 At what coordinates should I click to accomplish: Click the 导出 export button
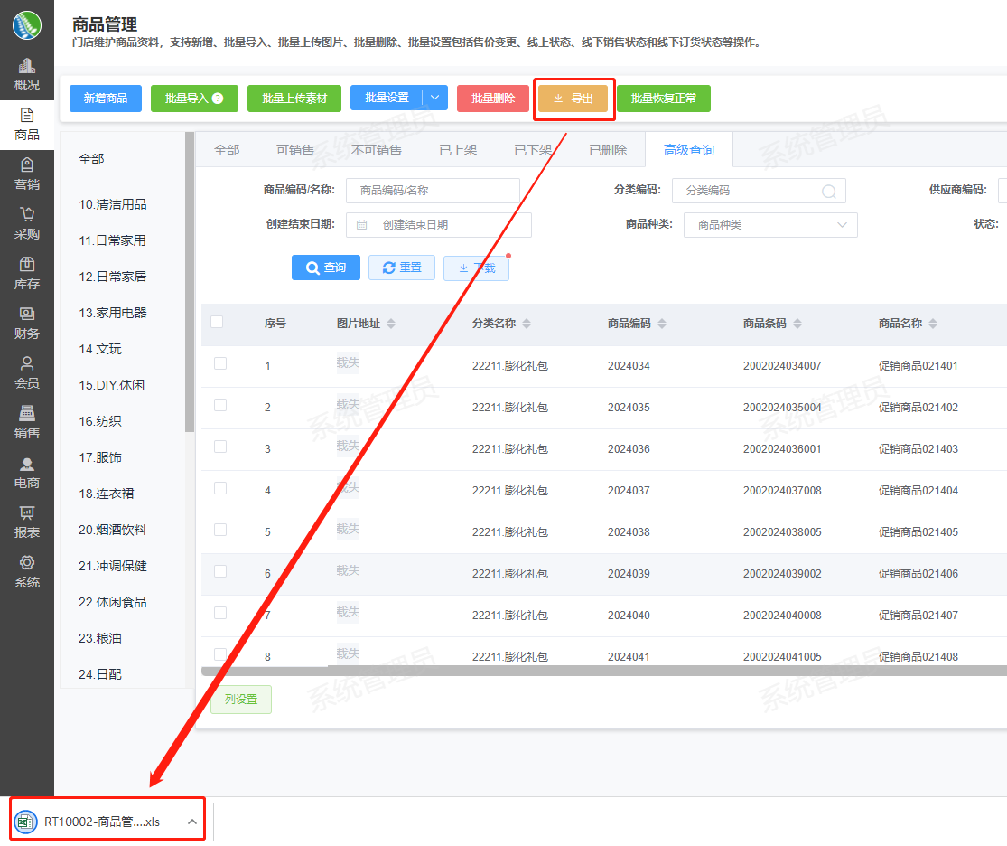573,99
